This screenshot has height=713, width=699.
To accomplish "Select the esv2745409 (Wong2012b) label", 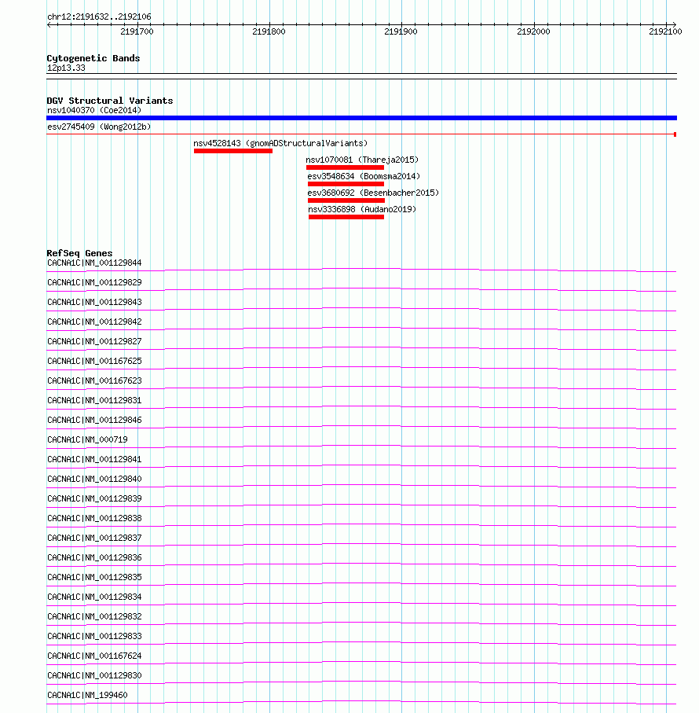I will pyautogui.click(x=99, y=127).
